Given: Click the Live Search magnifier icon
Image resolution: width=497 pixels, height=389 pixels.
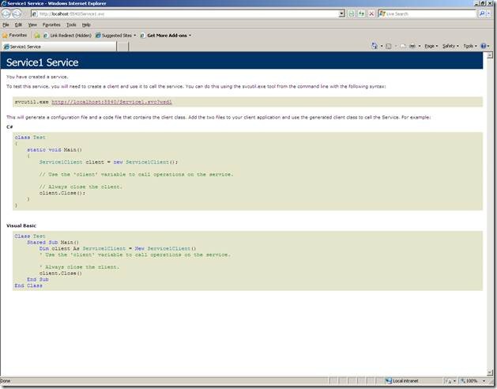Looking at the screenshot, I should 482,13.
